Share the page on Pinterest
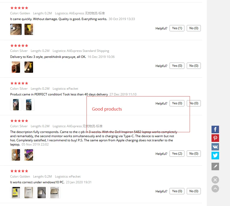Screen dimensions: 230x206 point(215,138)
